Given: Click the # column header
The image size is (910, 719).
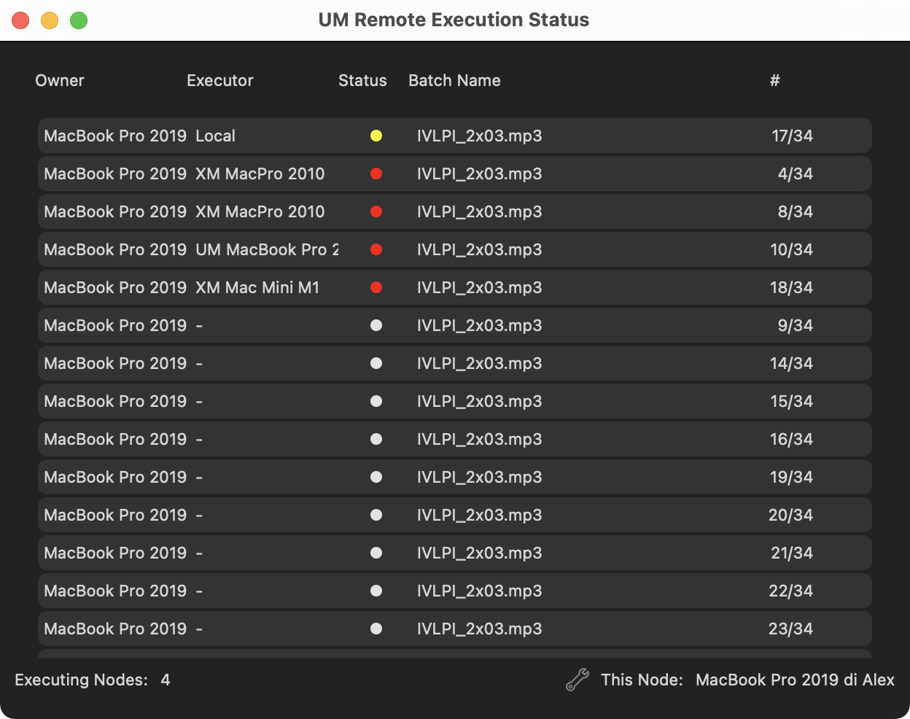Looking at the screenshot, I should (x=775, y=80).
